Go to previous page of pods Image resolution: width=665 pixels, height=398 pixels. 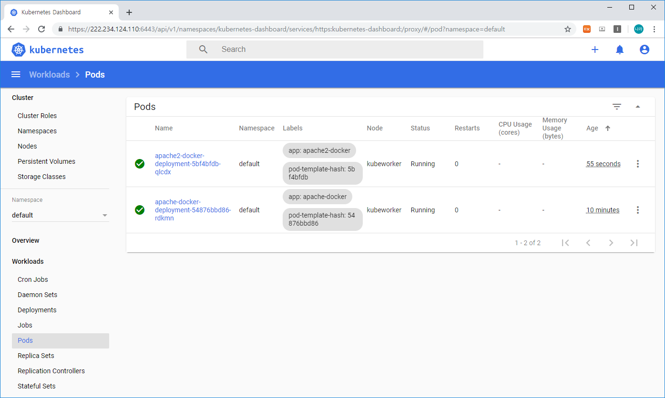588,243
